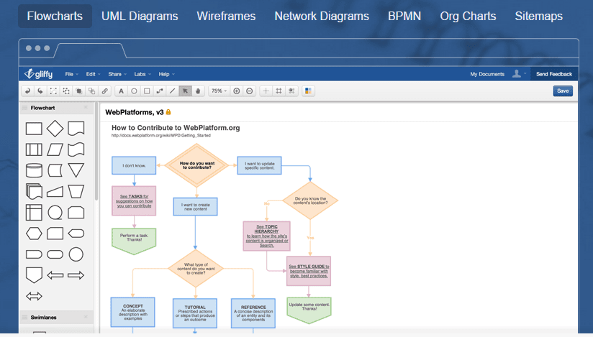593x337 pixels.
Task: Select the Rectangle drawing tool
Action: 147,91
